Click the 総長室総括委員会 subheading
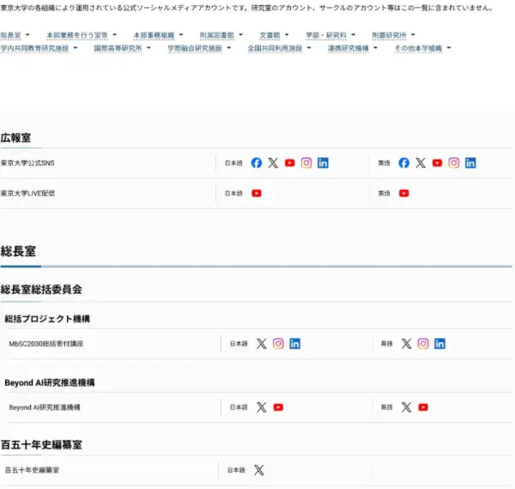The width and height of the screenshot is (515, 489). [x=41, y=290]
